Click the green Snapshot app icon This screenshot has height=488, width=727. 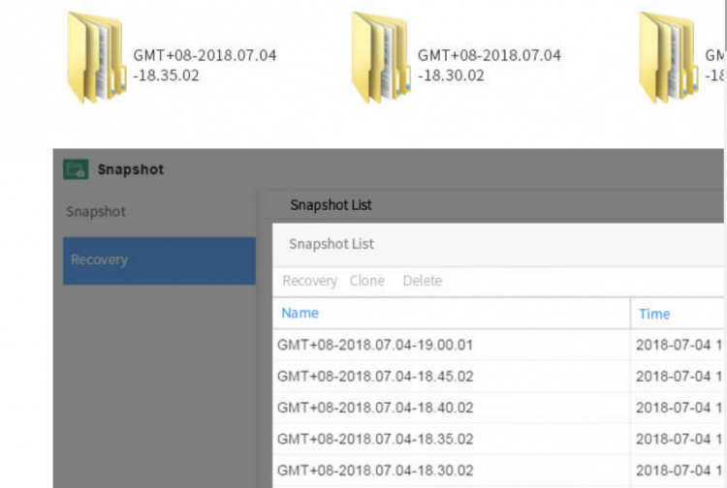76,169
